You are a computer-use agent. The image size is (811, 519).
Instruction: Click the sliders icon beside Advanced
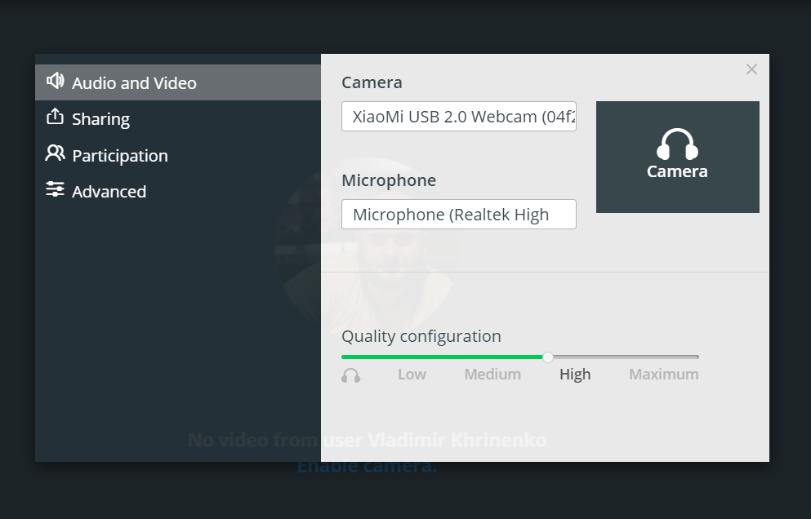[55, 189]
